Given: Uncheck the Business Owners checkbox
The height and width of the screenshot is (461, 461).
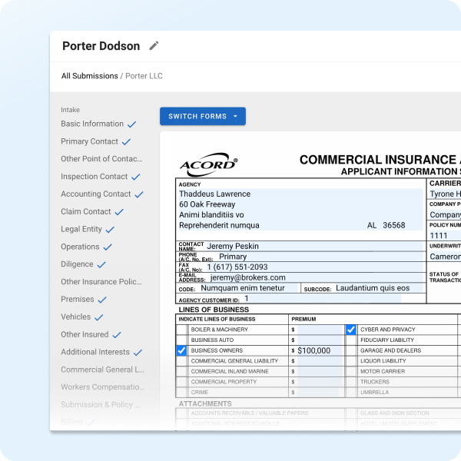Looking at the screenshot, I should pyautogui.click(x=181, y=350).
